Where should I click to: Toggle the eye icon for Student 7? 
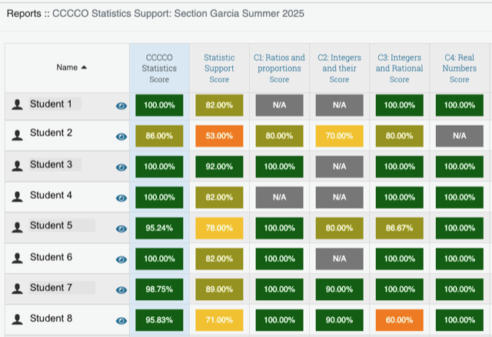point(121,290)
